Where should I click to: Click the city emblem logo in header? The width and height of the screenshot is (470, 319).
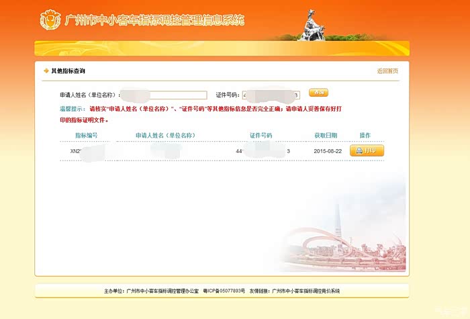50,19
